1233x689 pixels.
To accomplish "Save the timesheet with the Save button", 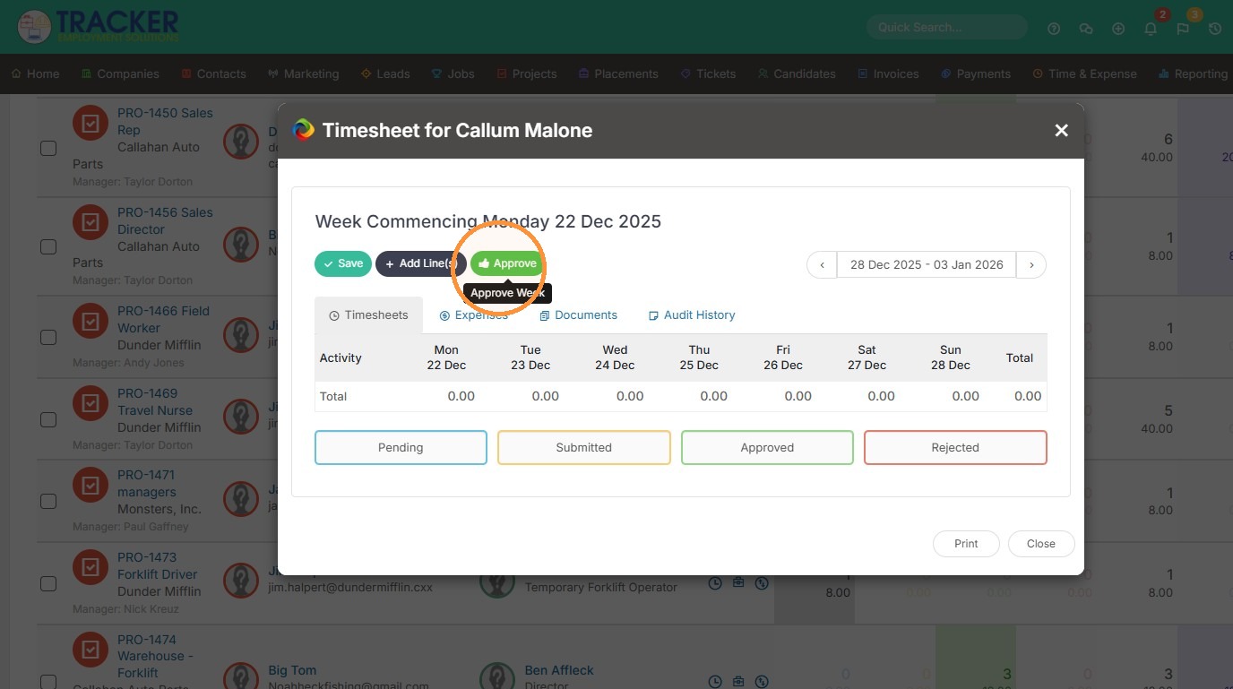I will [343, 263].
